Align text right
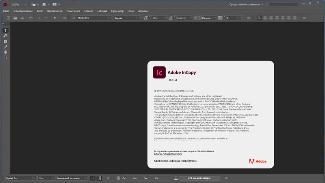 click(x=271, y=18)
